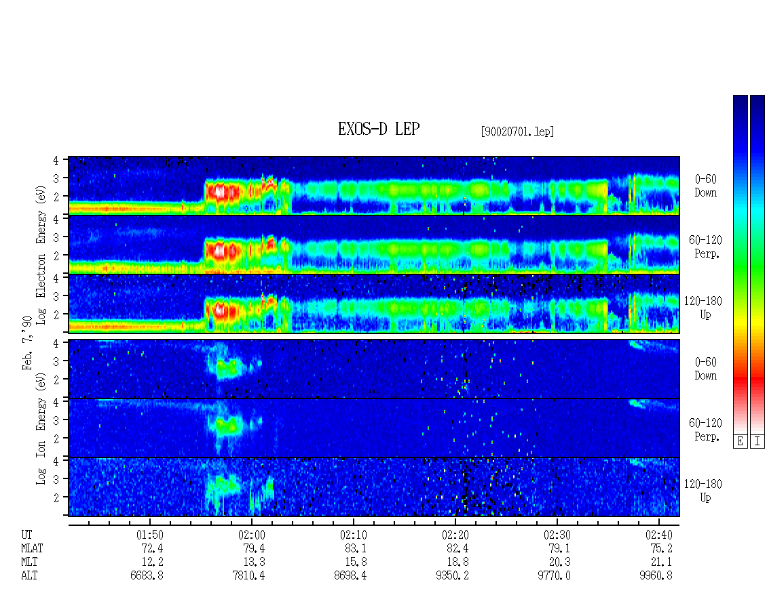This screenshot has height=593, width=767.
Task: Click the Log Ion Energy (eV) axis label
Action: click(41, 429)
